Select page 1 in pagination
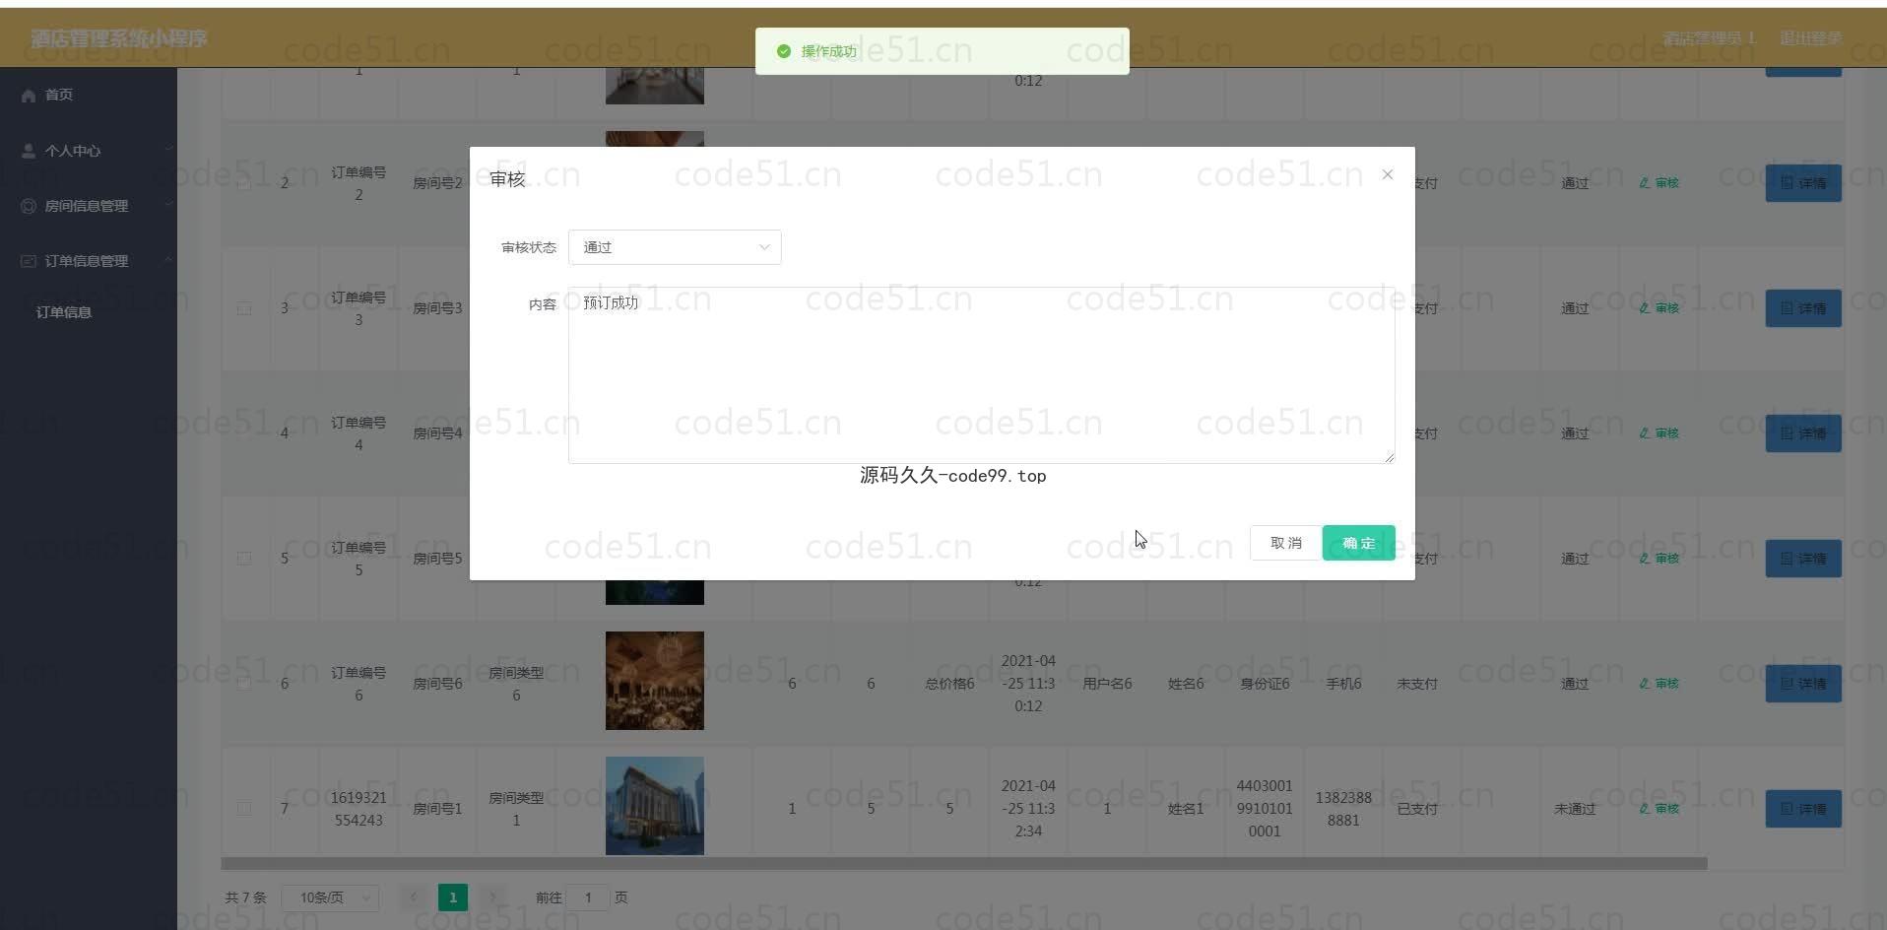 (x=453, y=897)
